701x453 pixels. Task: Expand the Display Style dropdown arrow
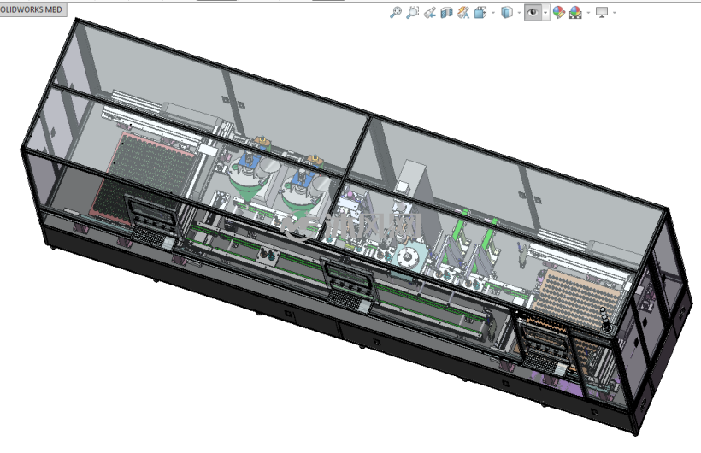coord(519,13)
